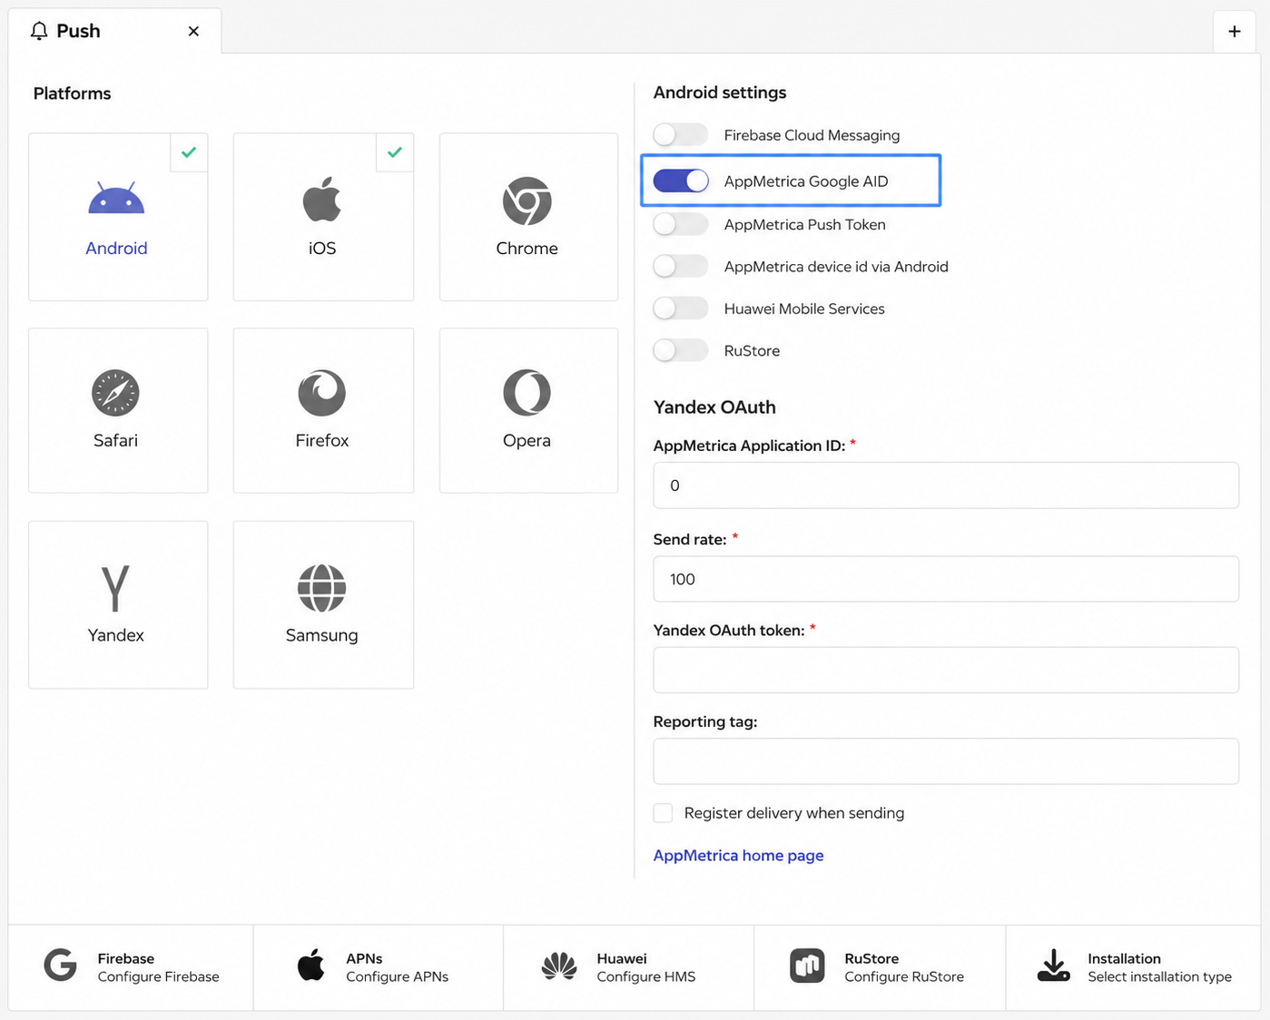Select the Opera platform icon
The image size is (1270, 1020).
[527, 393]
